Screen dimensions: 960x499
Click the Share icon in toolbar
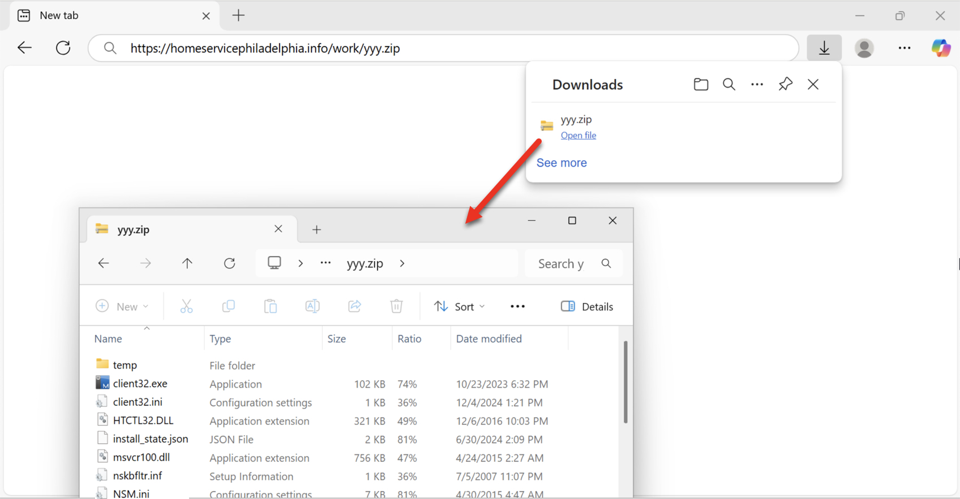354,306
